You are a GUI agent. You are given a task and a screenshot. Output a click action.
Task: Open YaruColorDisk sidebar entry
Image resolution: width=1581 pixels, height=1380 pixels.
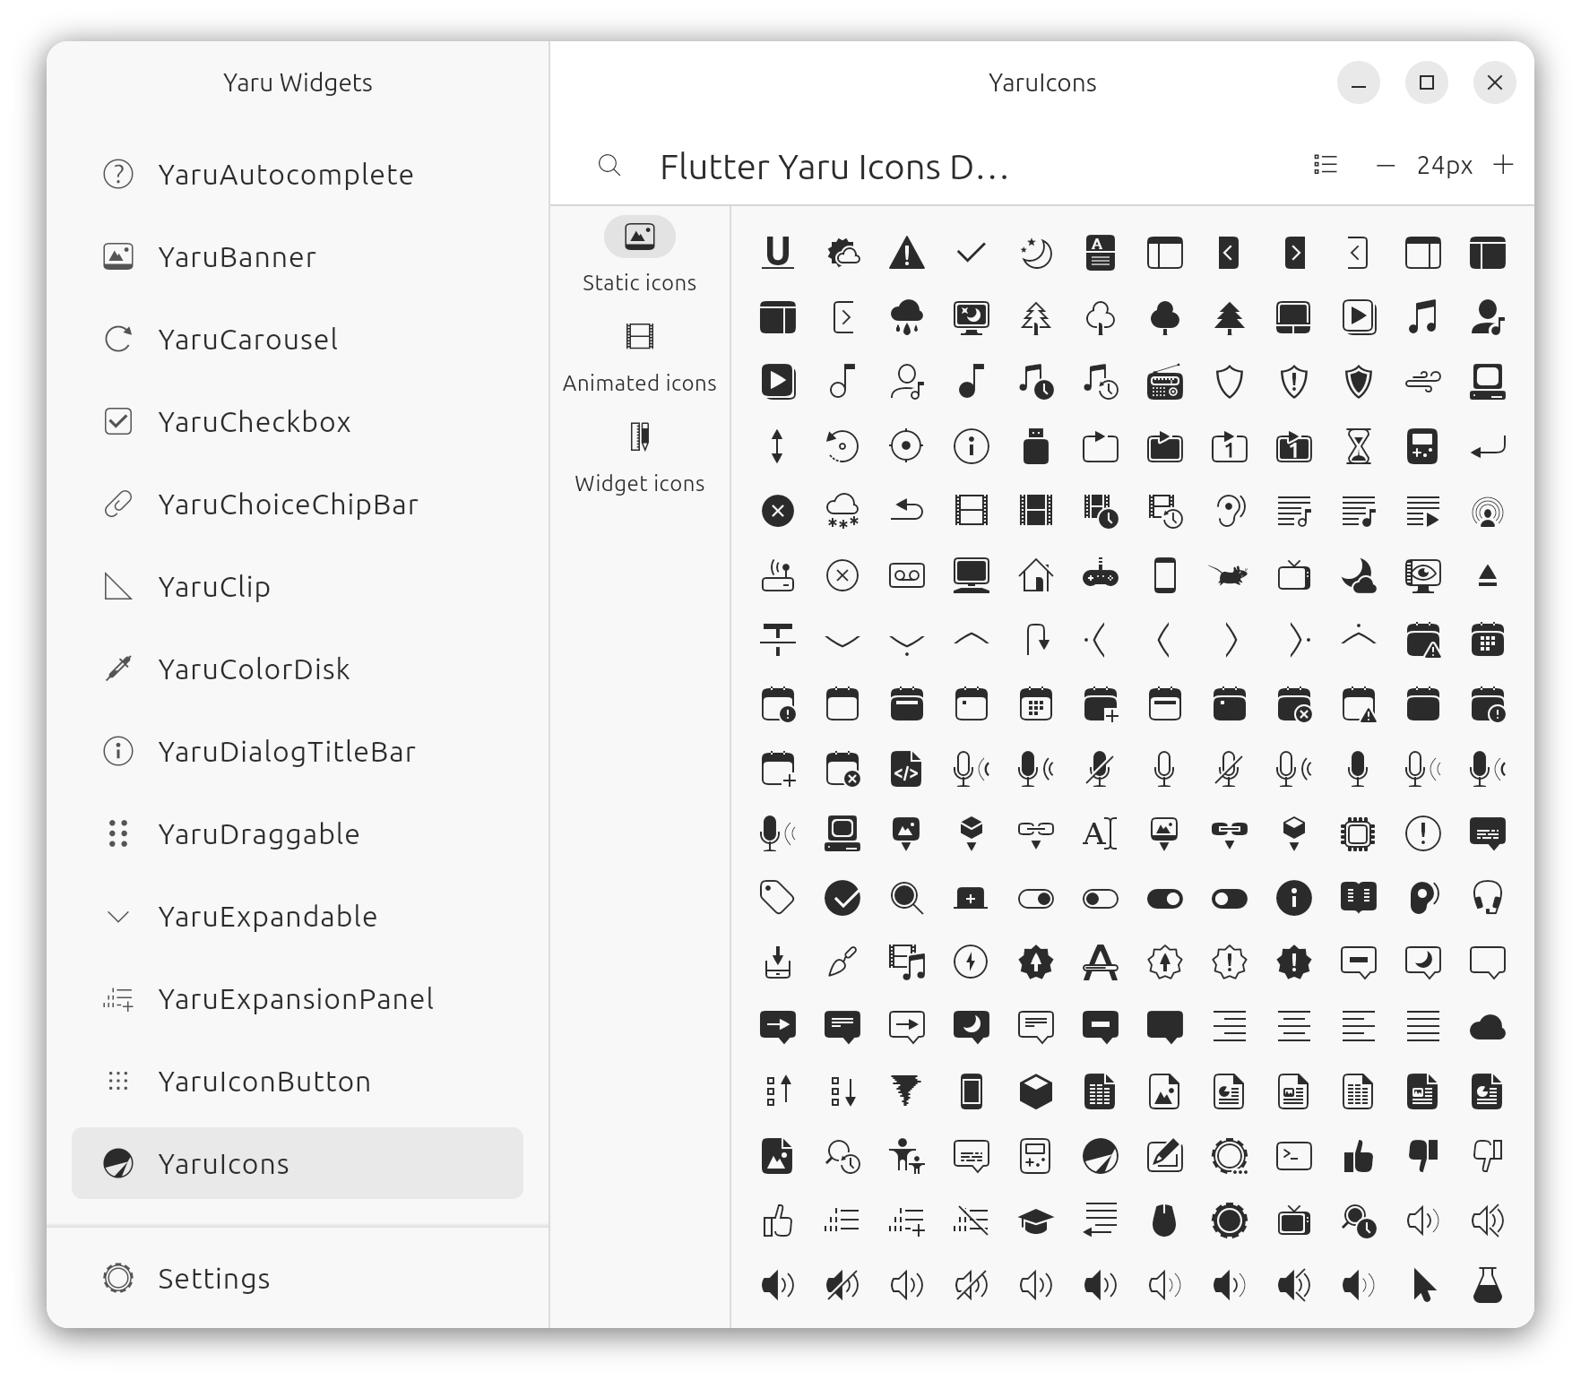coord(298,668)
